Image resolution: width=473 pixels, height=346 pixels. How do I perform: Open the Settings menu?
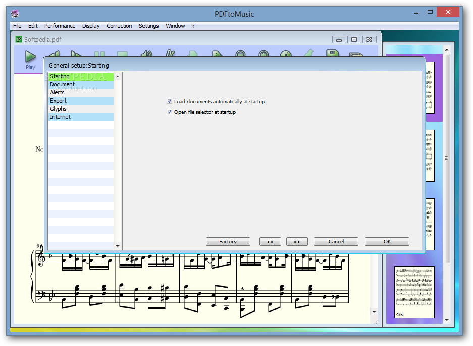149,26
